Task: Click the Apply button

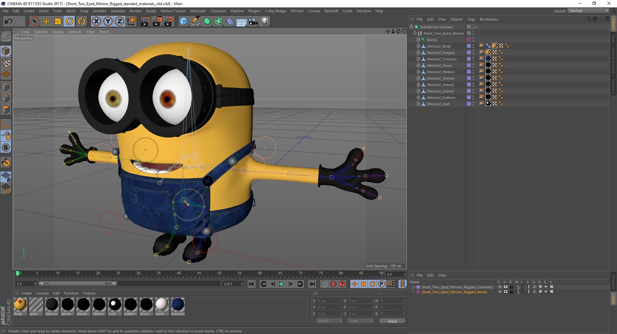Action: 392,321
